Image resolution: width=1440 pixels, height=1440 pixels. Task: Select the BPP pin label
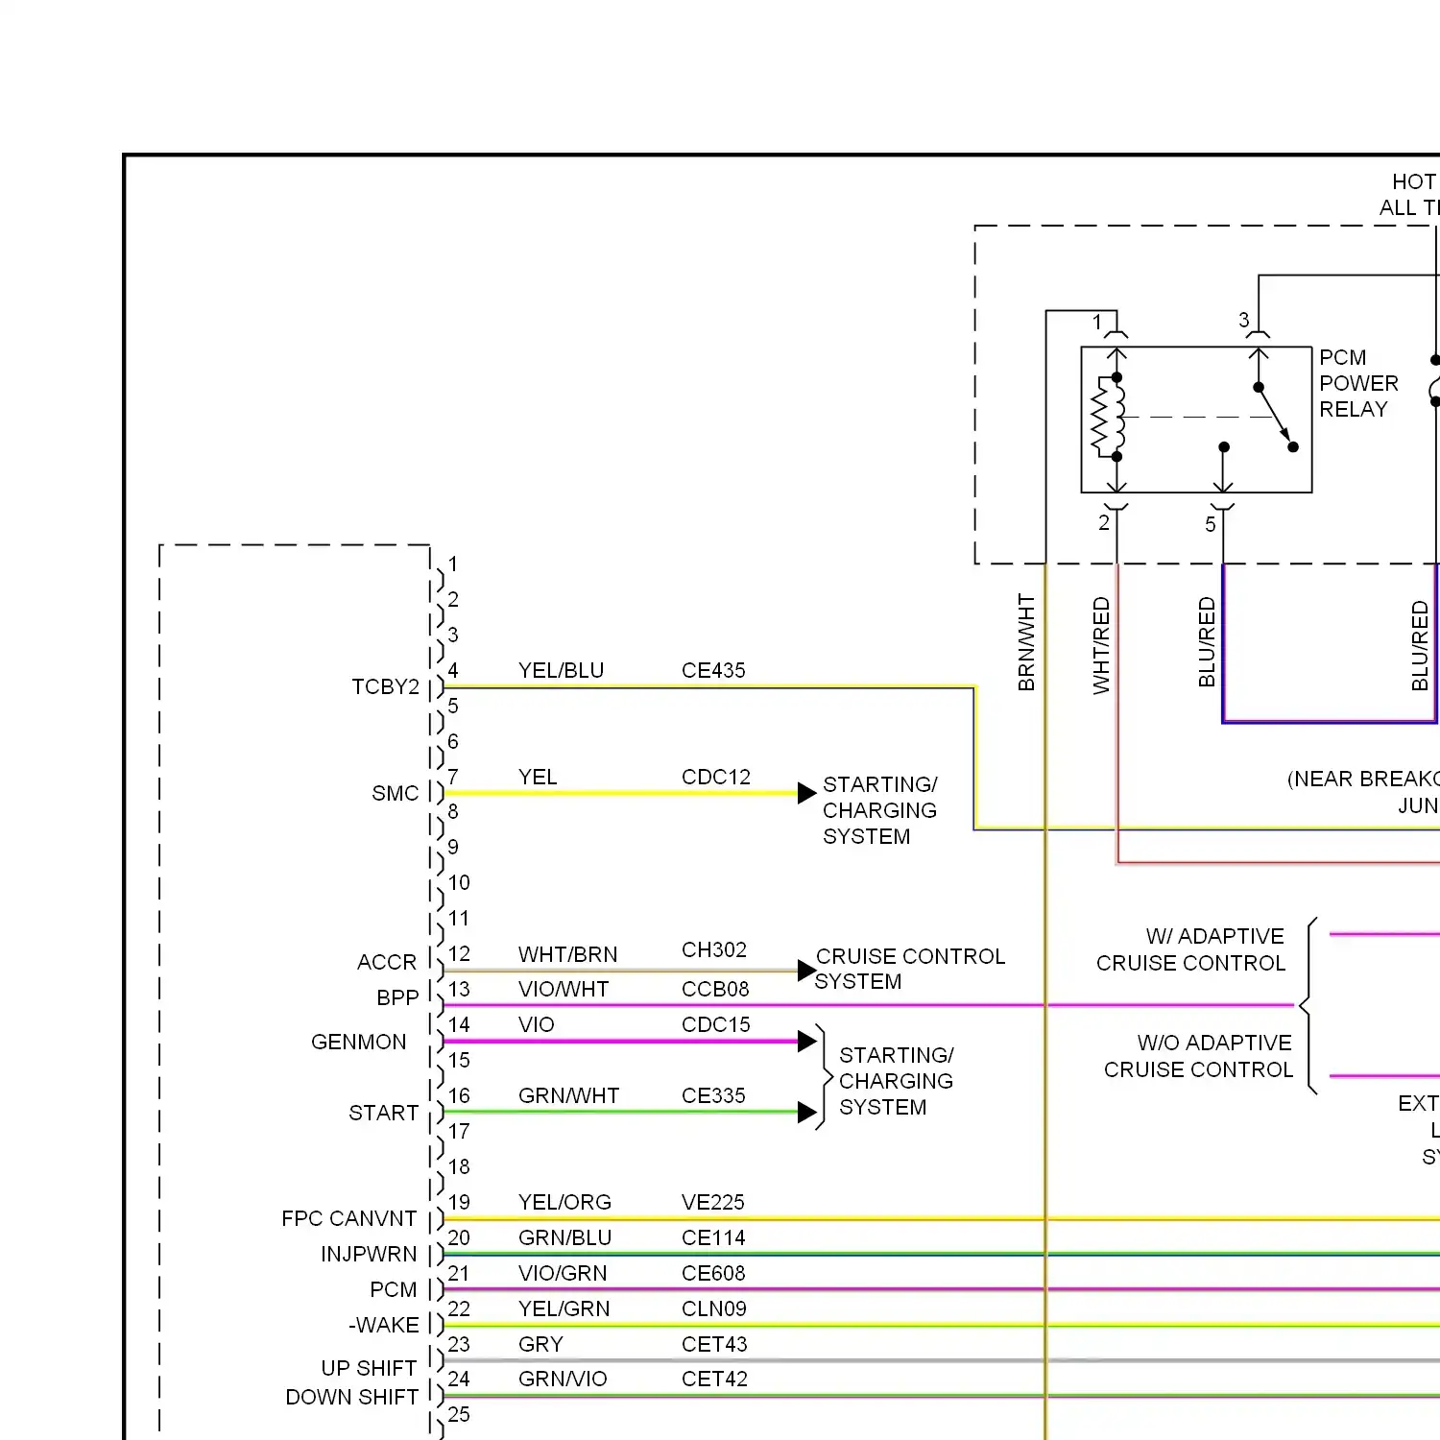click(x=397, y=997)
